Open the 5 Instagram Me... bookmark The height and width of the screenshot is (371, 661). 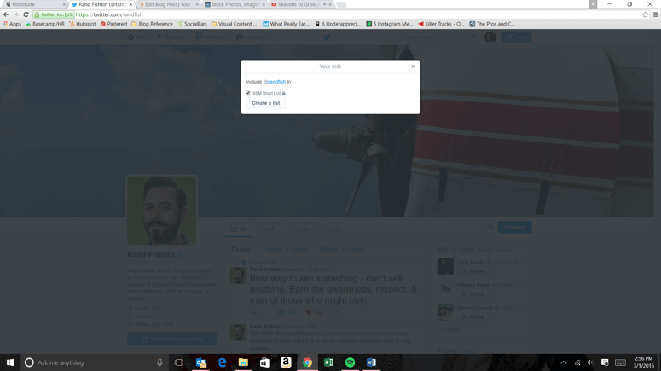tap(390, 24)
